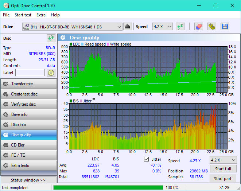Screen dimensions: 241x191
Task: Open the Help menu
Action: pyautogui.click(x=55, y=15)
